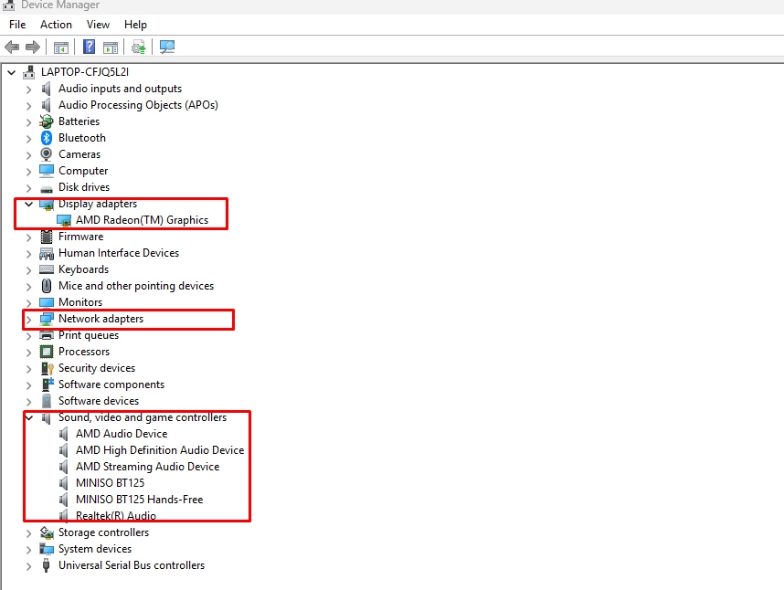Click the Bluetooth icon in device tree
The image size is (784, 590).
click(x=47, y=138)
